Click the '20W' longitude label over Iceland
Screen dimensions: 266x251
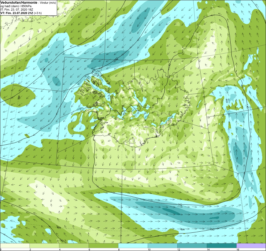point(123,107)
